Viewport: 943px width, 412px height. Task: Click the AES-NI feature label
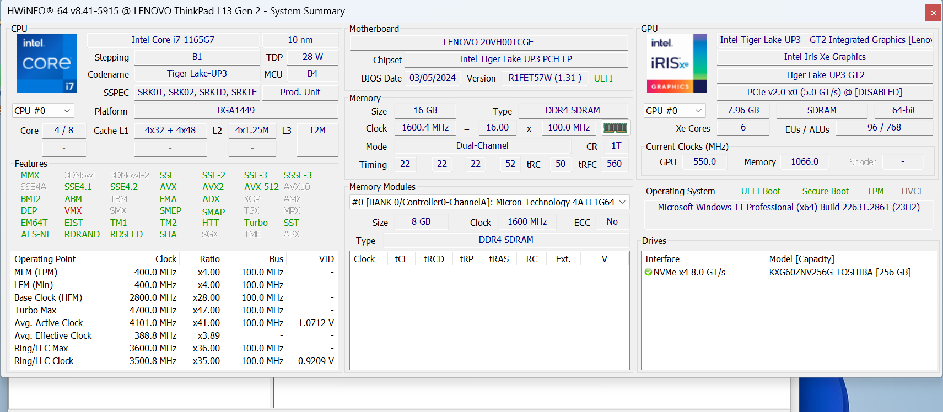coord(35,235)
